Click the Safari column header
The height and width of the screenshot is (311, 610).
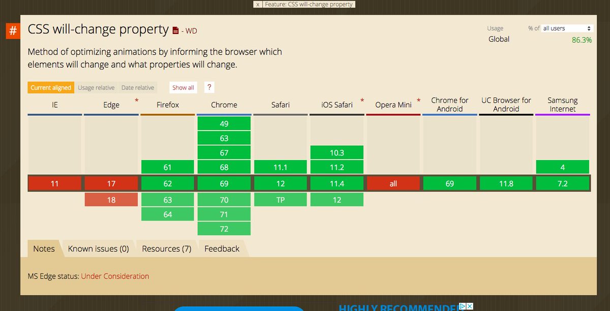[x=281, y=105]
